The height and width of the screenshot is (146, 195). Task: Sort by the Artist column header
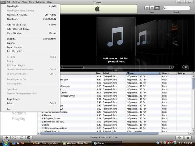click(114, 73)
